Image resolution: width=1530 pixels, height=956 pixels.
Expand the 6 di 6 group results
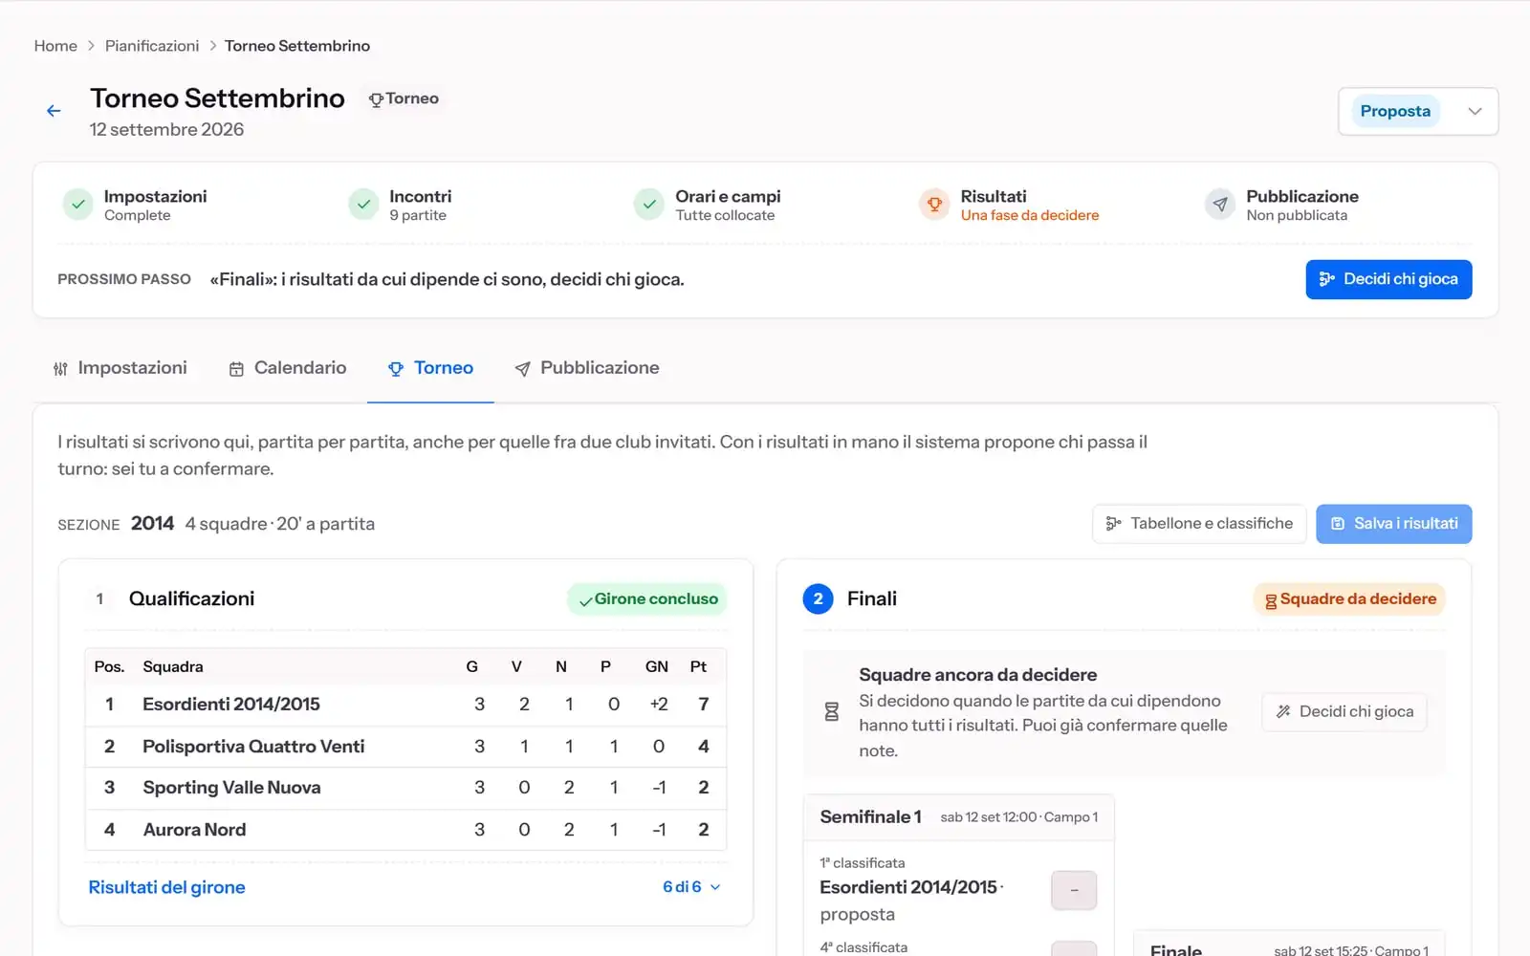tap(691, 887)
